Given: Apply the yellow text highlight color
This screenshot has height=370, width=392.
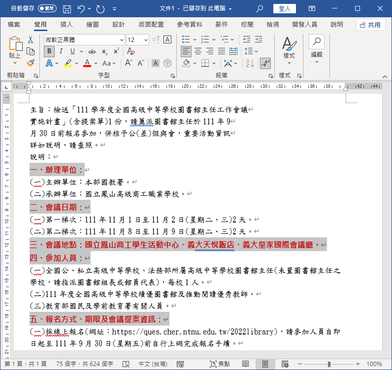Looking at the screenshot, I should pyautogui.click(x=68, y=63).
